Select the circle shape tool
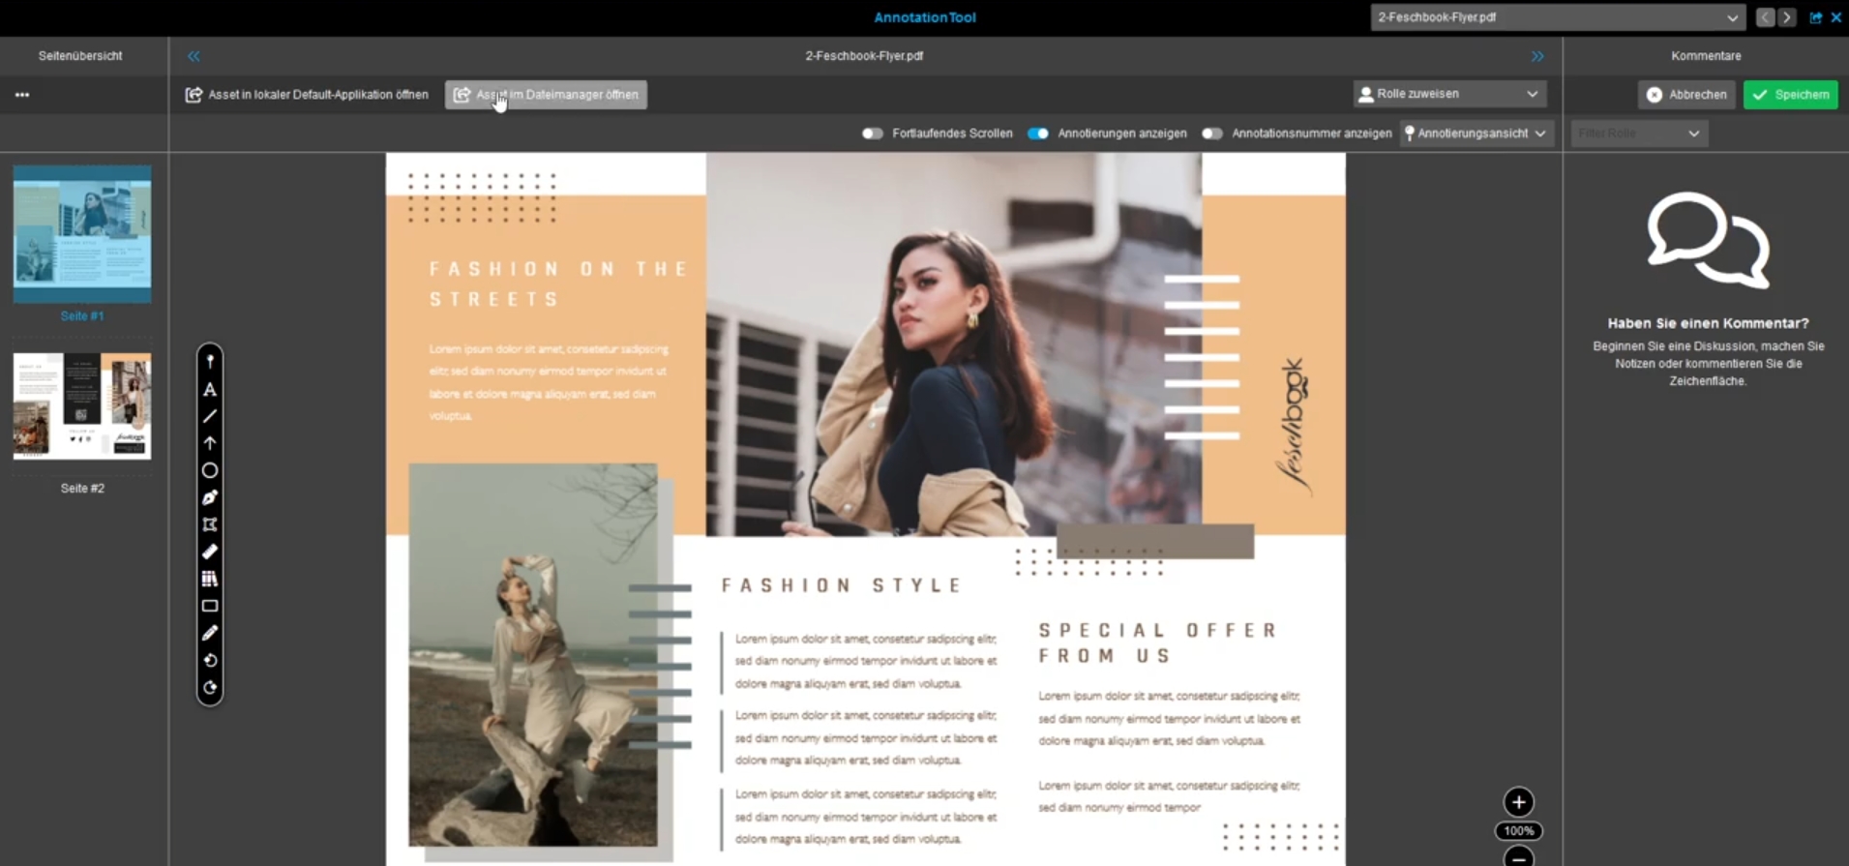 coord(210,470)
